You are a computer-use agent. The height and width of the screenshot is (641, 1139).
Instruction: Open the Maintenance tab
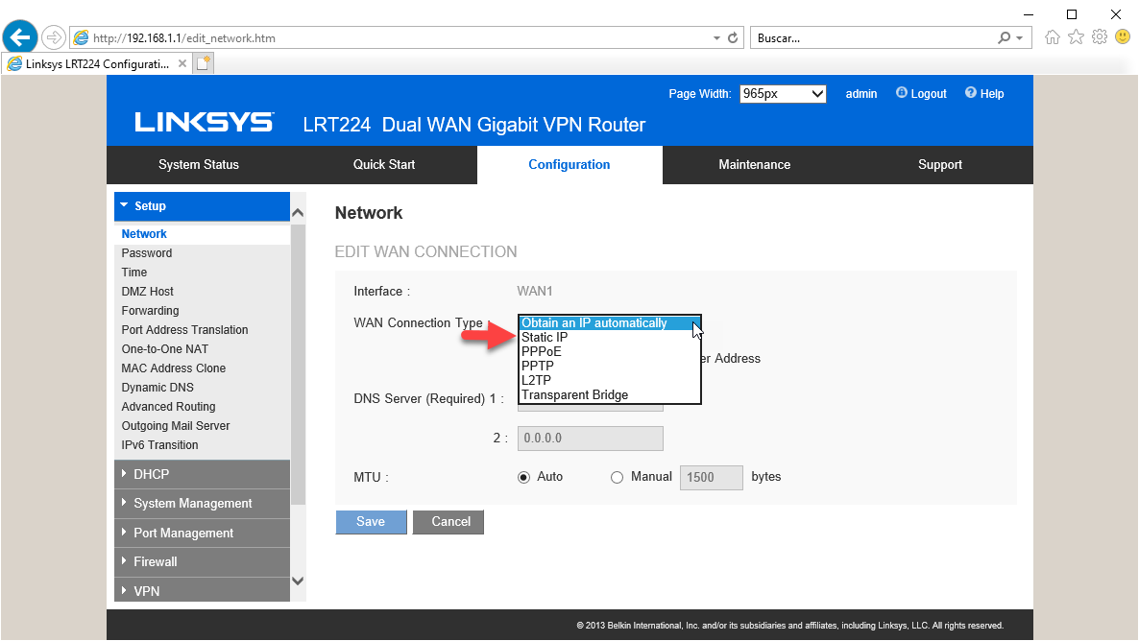coord(754,164)
